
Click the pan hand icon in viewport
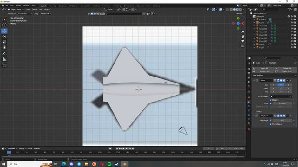[243, 36]
